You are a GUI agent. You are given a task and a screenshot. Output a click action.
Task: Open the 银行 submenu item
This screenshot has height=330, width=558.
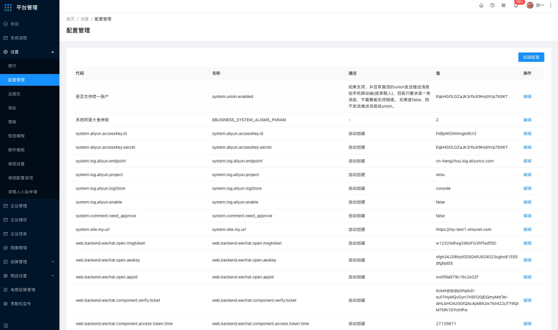pos(30,66)
